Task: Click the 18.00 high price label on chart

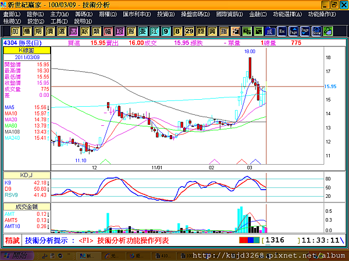Action: pos(250,52)
